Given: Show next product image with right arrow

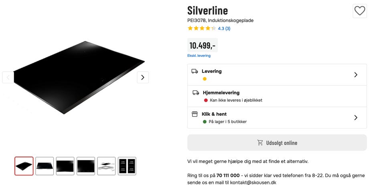Looking at the screenshot, I should [143, 77].
